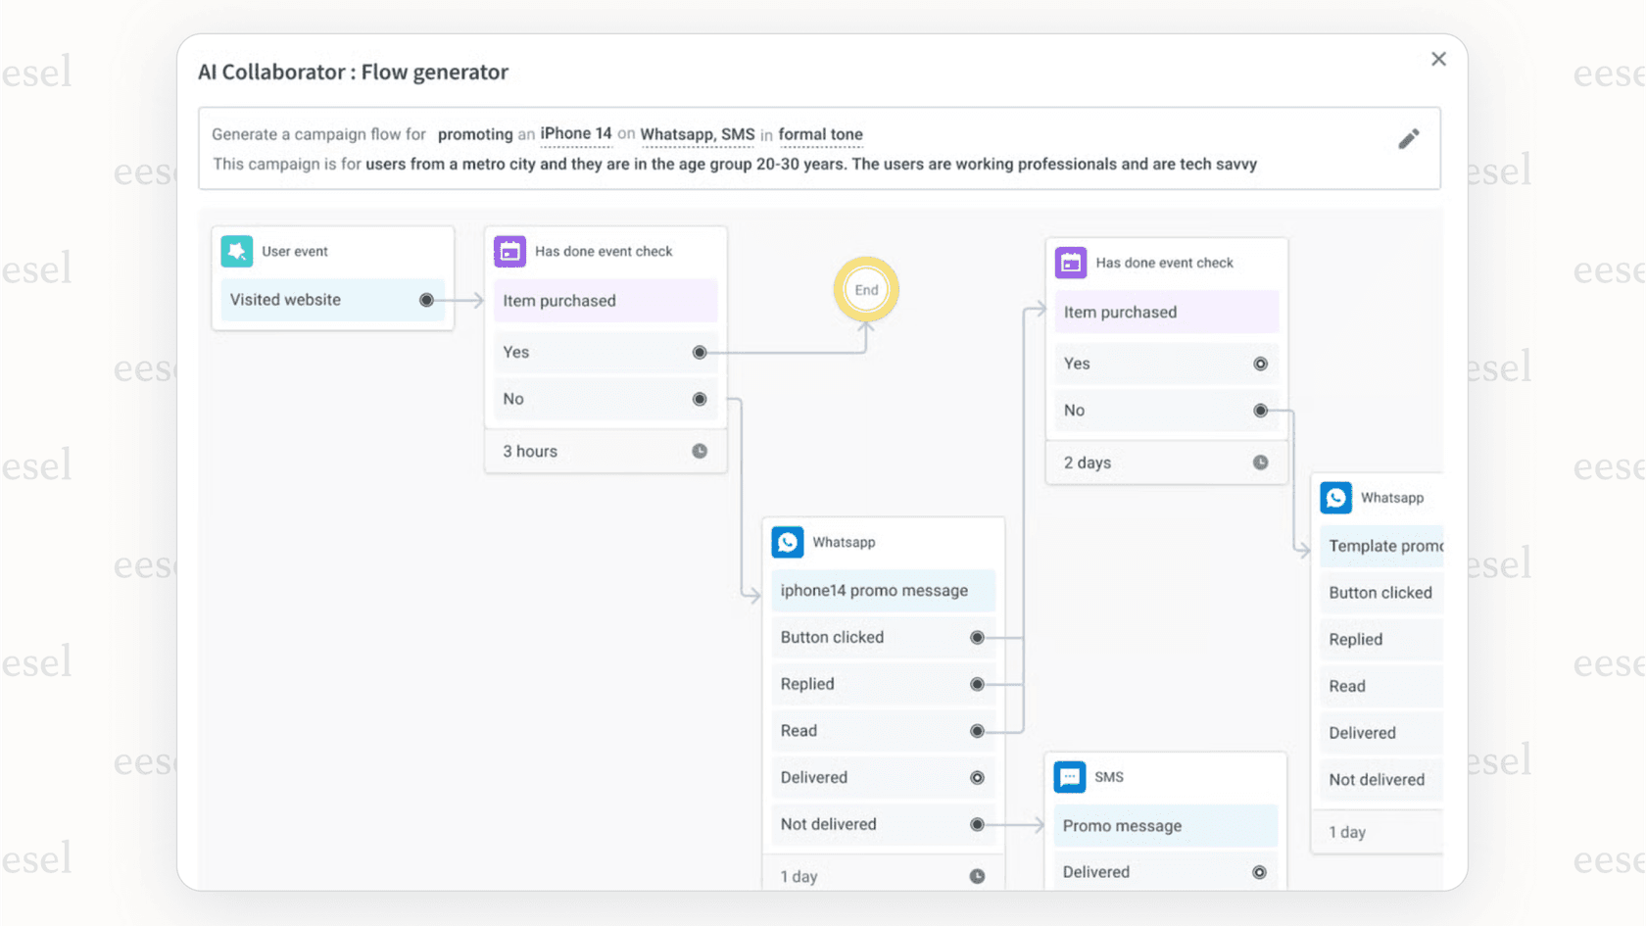Click the Whatsapp, SMS channel text

(698, 134)
